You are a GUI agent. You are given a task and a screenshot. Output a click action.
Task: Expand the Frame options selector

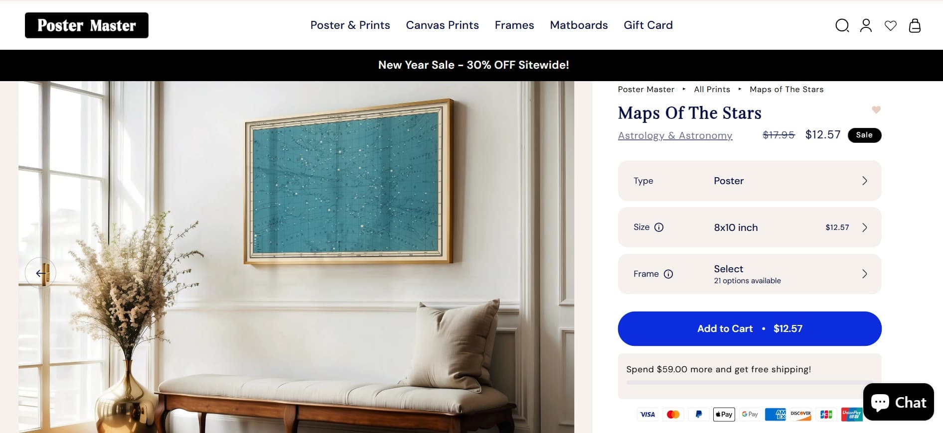[750, 274]
